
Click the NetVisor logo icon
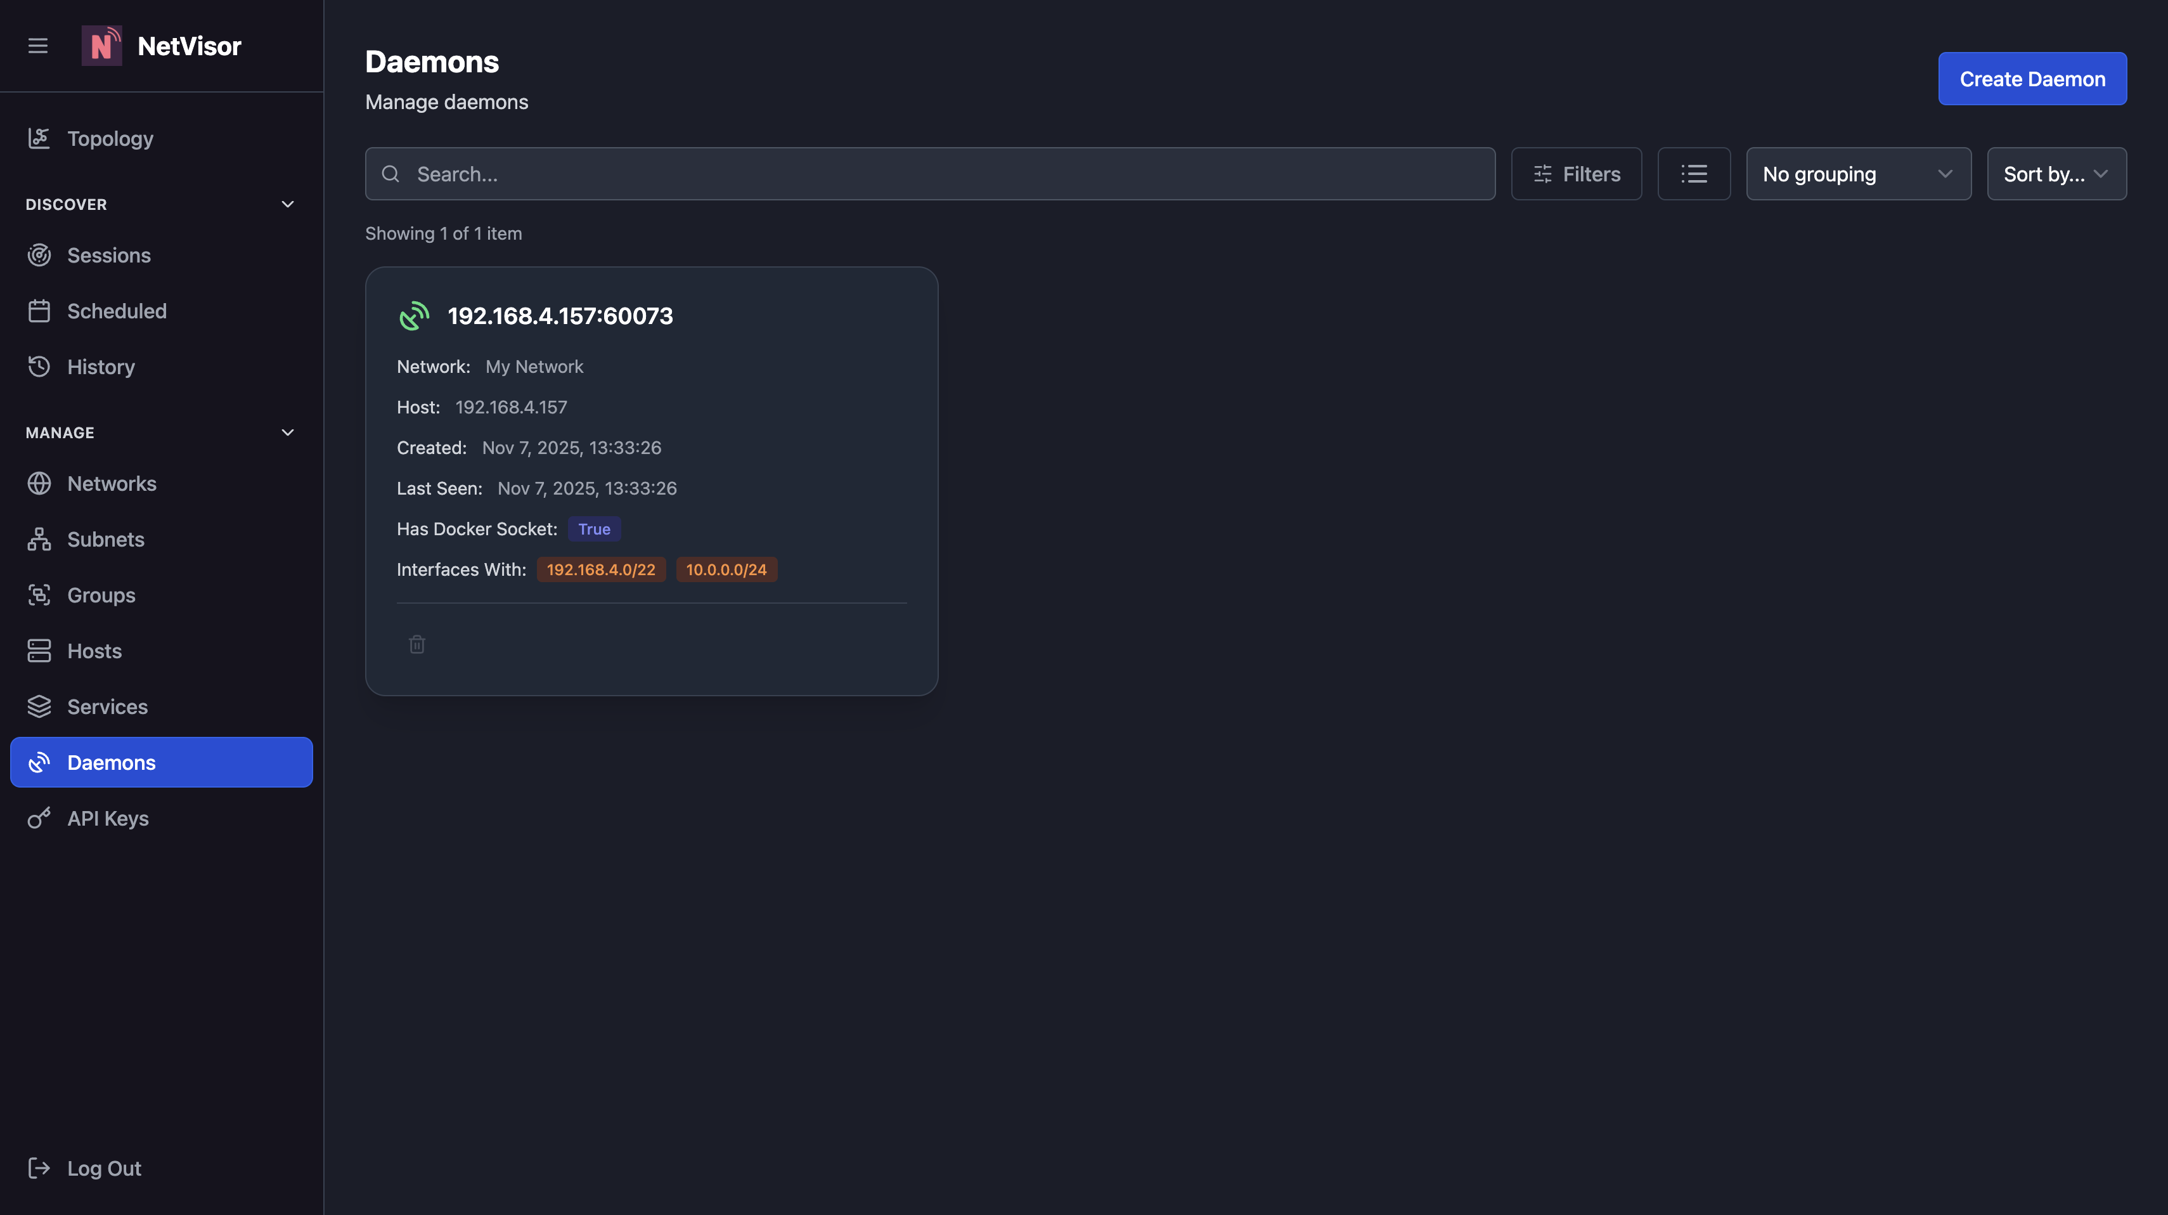[102, 46]
